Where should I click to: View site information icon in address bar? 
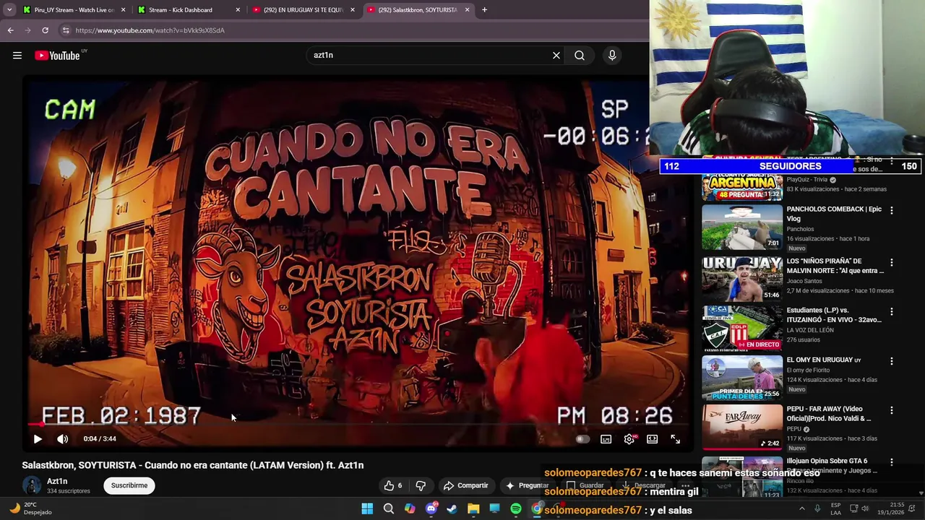tap(65, 30)
